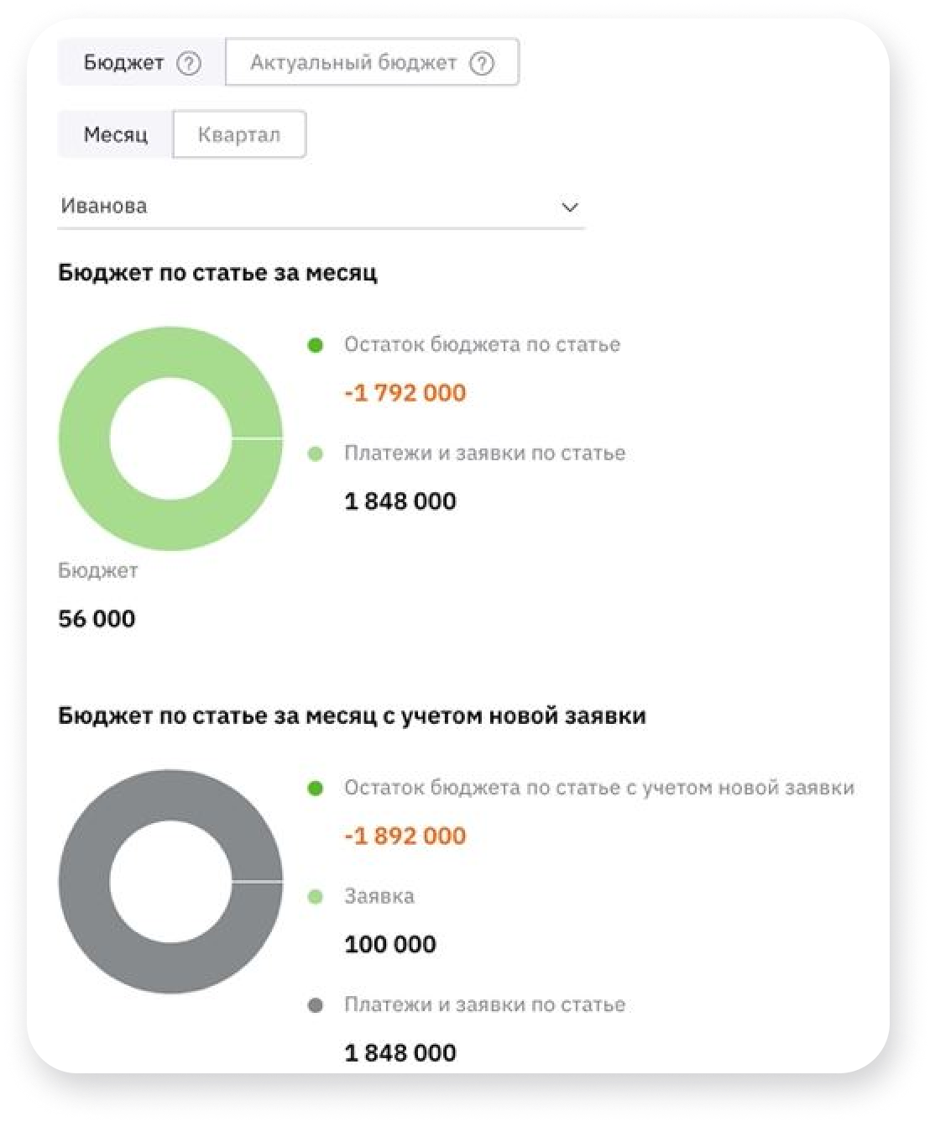Click the green monthly budget donut chart
The image size is (930, 1122).
coord(170,438)
